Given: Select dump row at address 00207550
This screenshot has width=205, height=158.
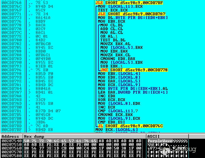Looking at the screenshot, I should pos(94,145).
